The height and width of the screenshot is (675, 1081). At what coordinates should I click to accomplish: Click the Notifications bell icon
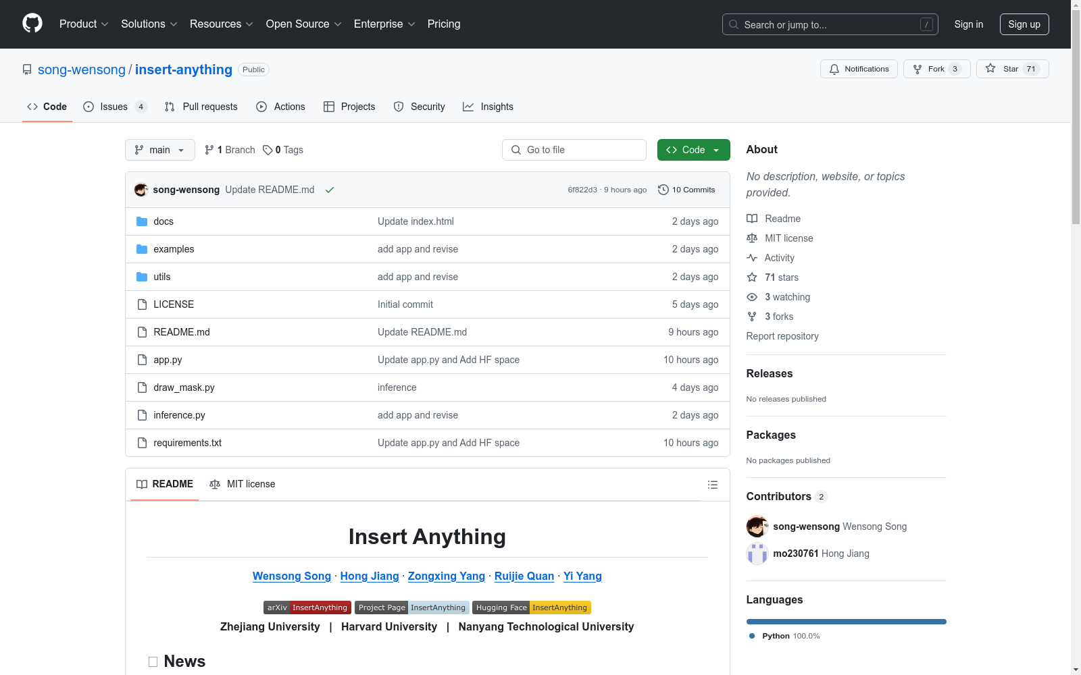[834, 69]
